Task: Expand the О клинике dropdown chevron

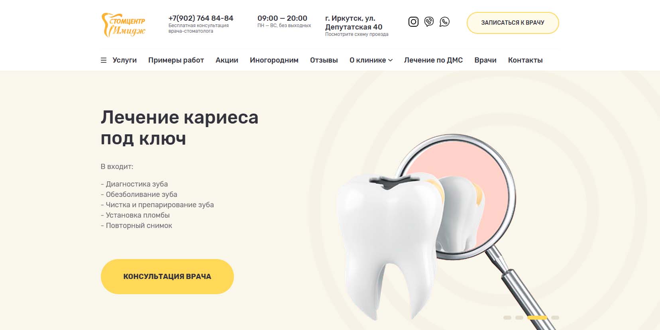Action: point(391,60)
